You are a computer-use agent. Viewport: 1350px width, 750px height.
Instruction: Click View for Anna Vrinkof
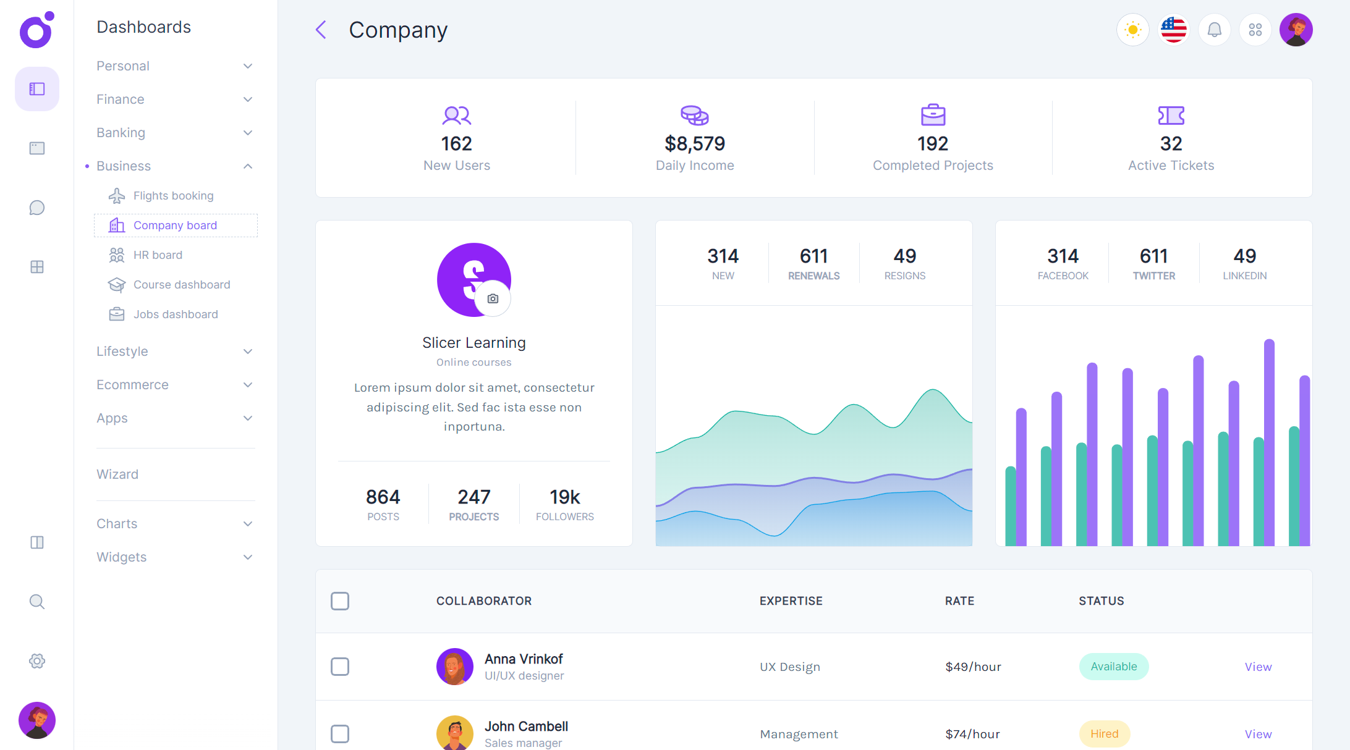click(1258, 667)
